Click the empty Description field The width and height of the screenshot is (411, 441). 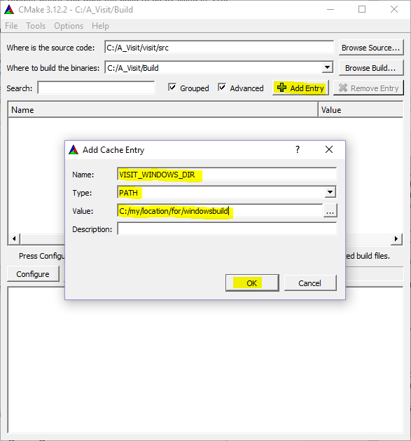pyautogui.click(x=227, y=229)
